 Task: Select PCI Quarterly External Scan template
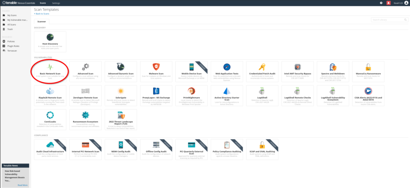pos(191,149)
